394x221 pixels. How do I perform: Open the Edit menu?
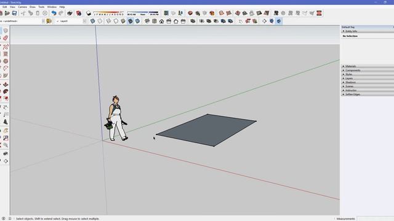click(x=4, y=7)
